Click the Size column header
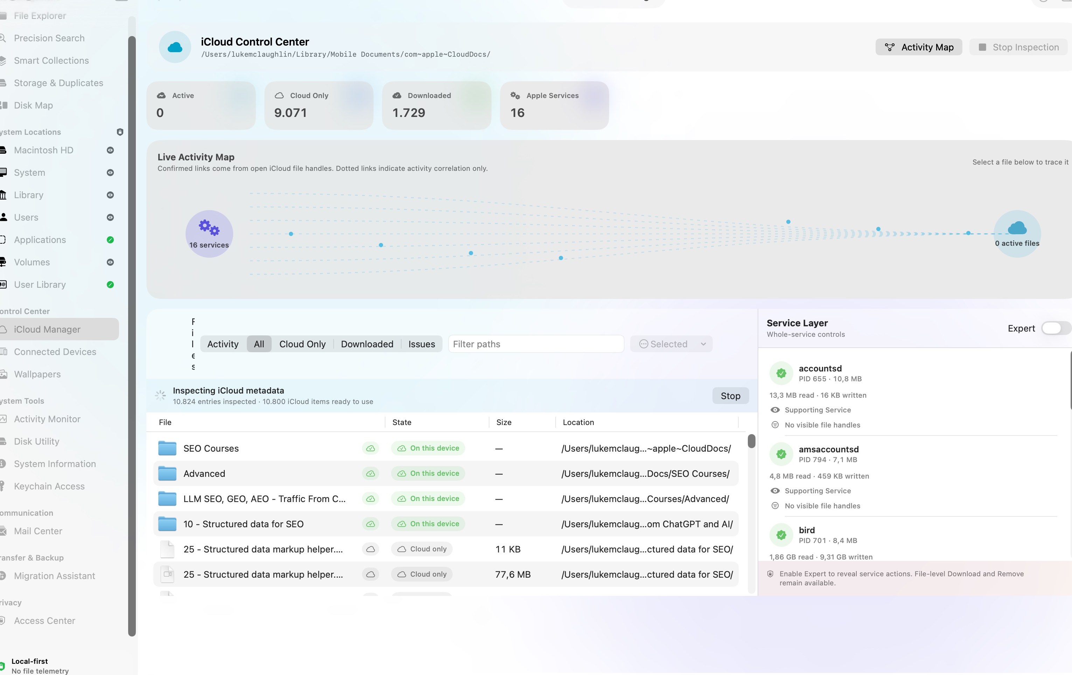Screen dimensions: 1072x675 pos(504,422)
